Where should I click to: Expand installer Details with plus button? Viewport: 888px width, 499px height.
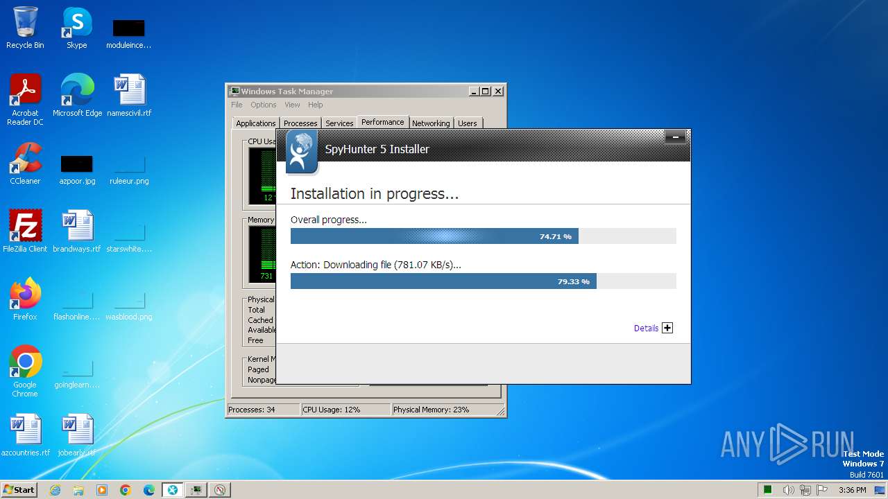tap(667, 329)
